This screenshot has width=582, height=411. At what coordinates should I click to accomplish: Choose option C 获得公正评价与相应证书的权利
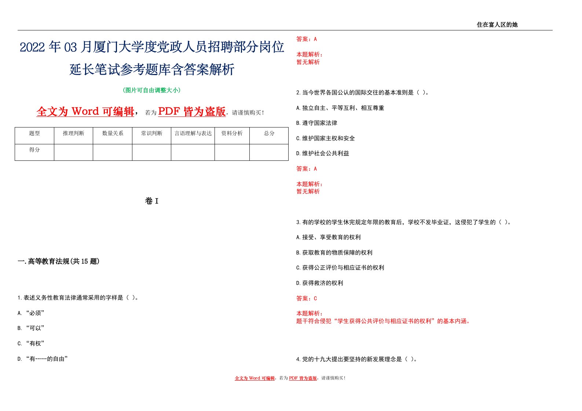[340, 268]
